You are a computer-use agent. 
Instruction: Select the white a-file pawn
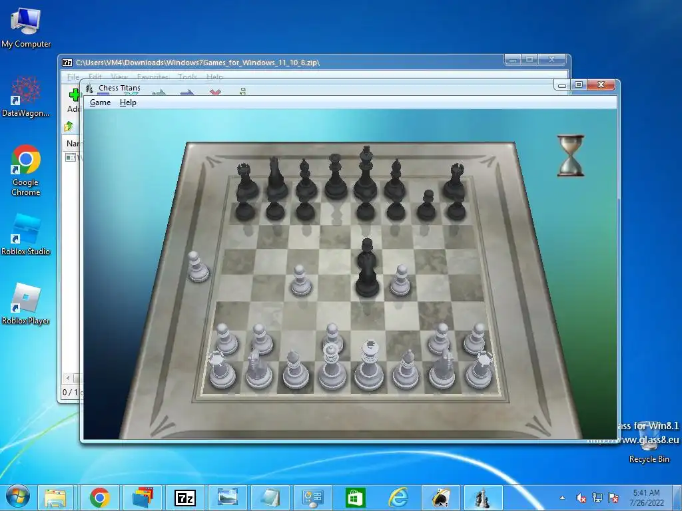click(226, 339)
